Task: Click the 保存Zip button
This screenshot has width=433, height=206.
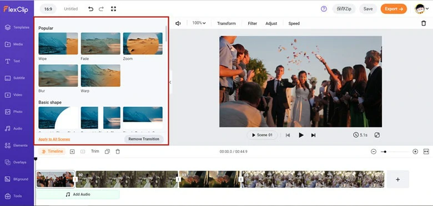Action: click(344, 9)
